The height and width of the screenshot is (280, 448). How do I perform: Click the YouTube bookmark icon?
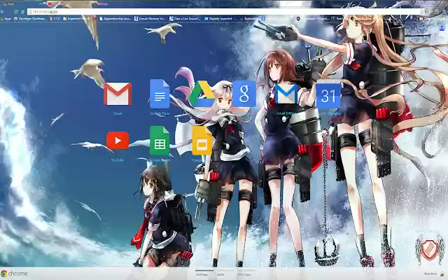pos(94,19)
